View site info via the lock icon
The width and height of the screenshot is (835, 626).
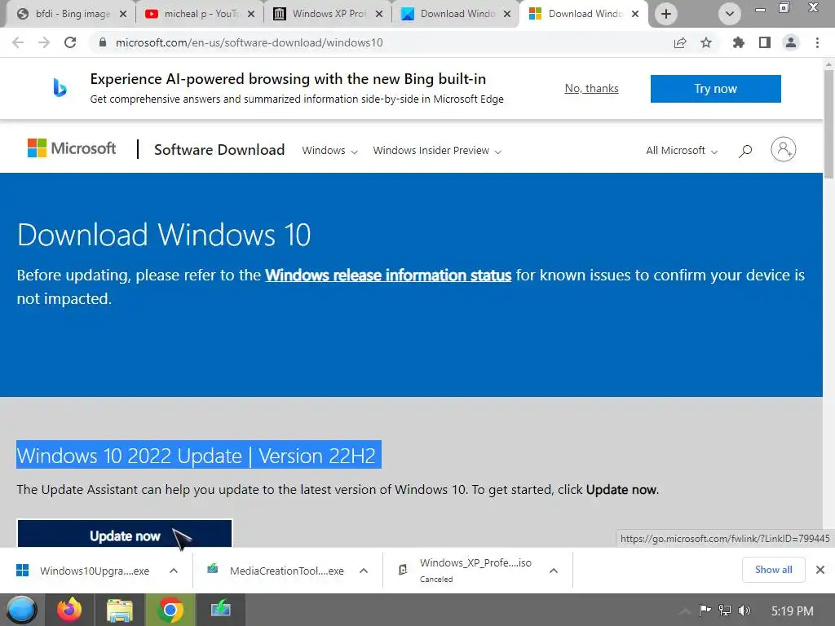(103, 42)
